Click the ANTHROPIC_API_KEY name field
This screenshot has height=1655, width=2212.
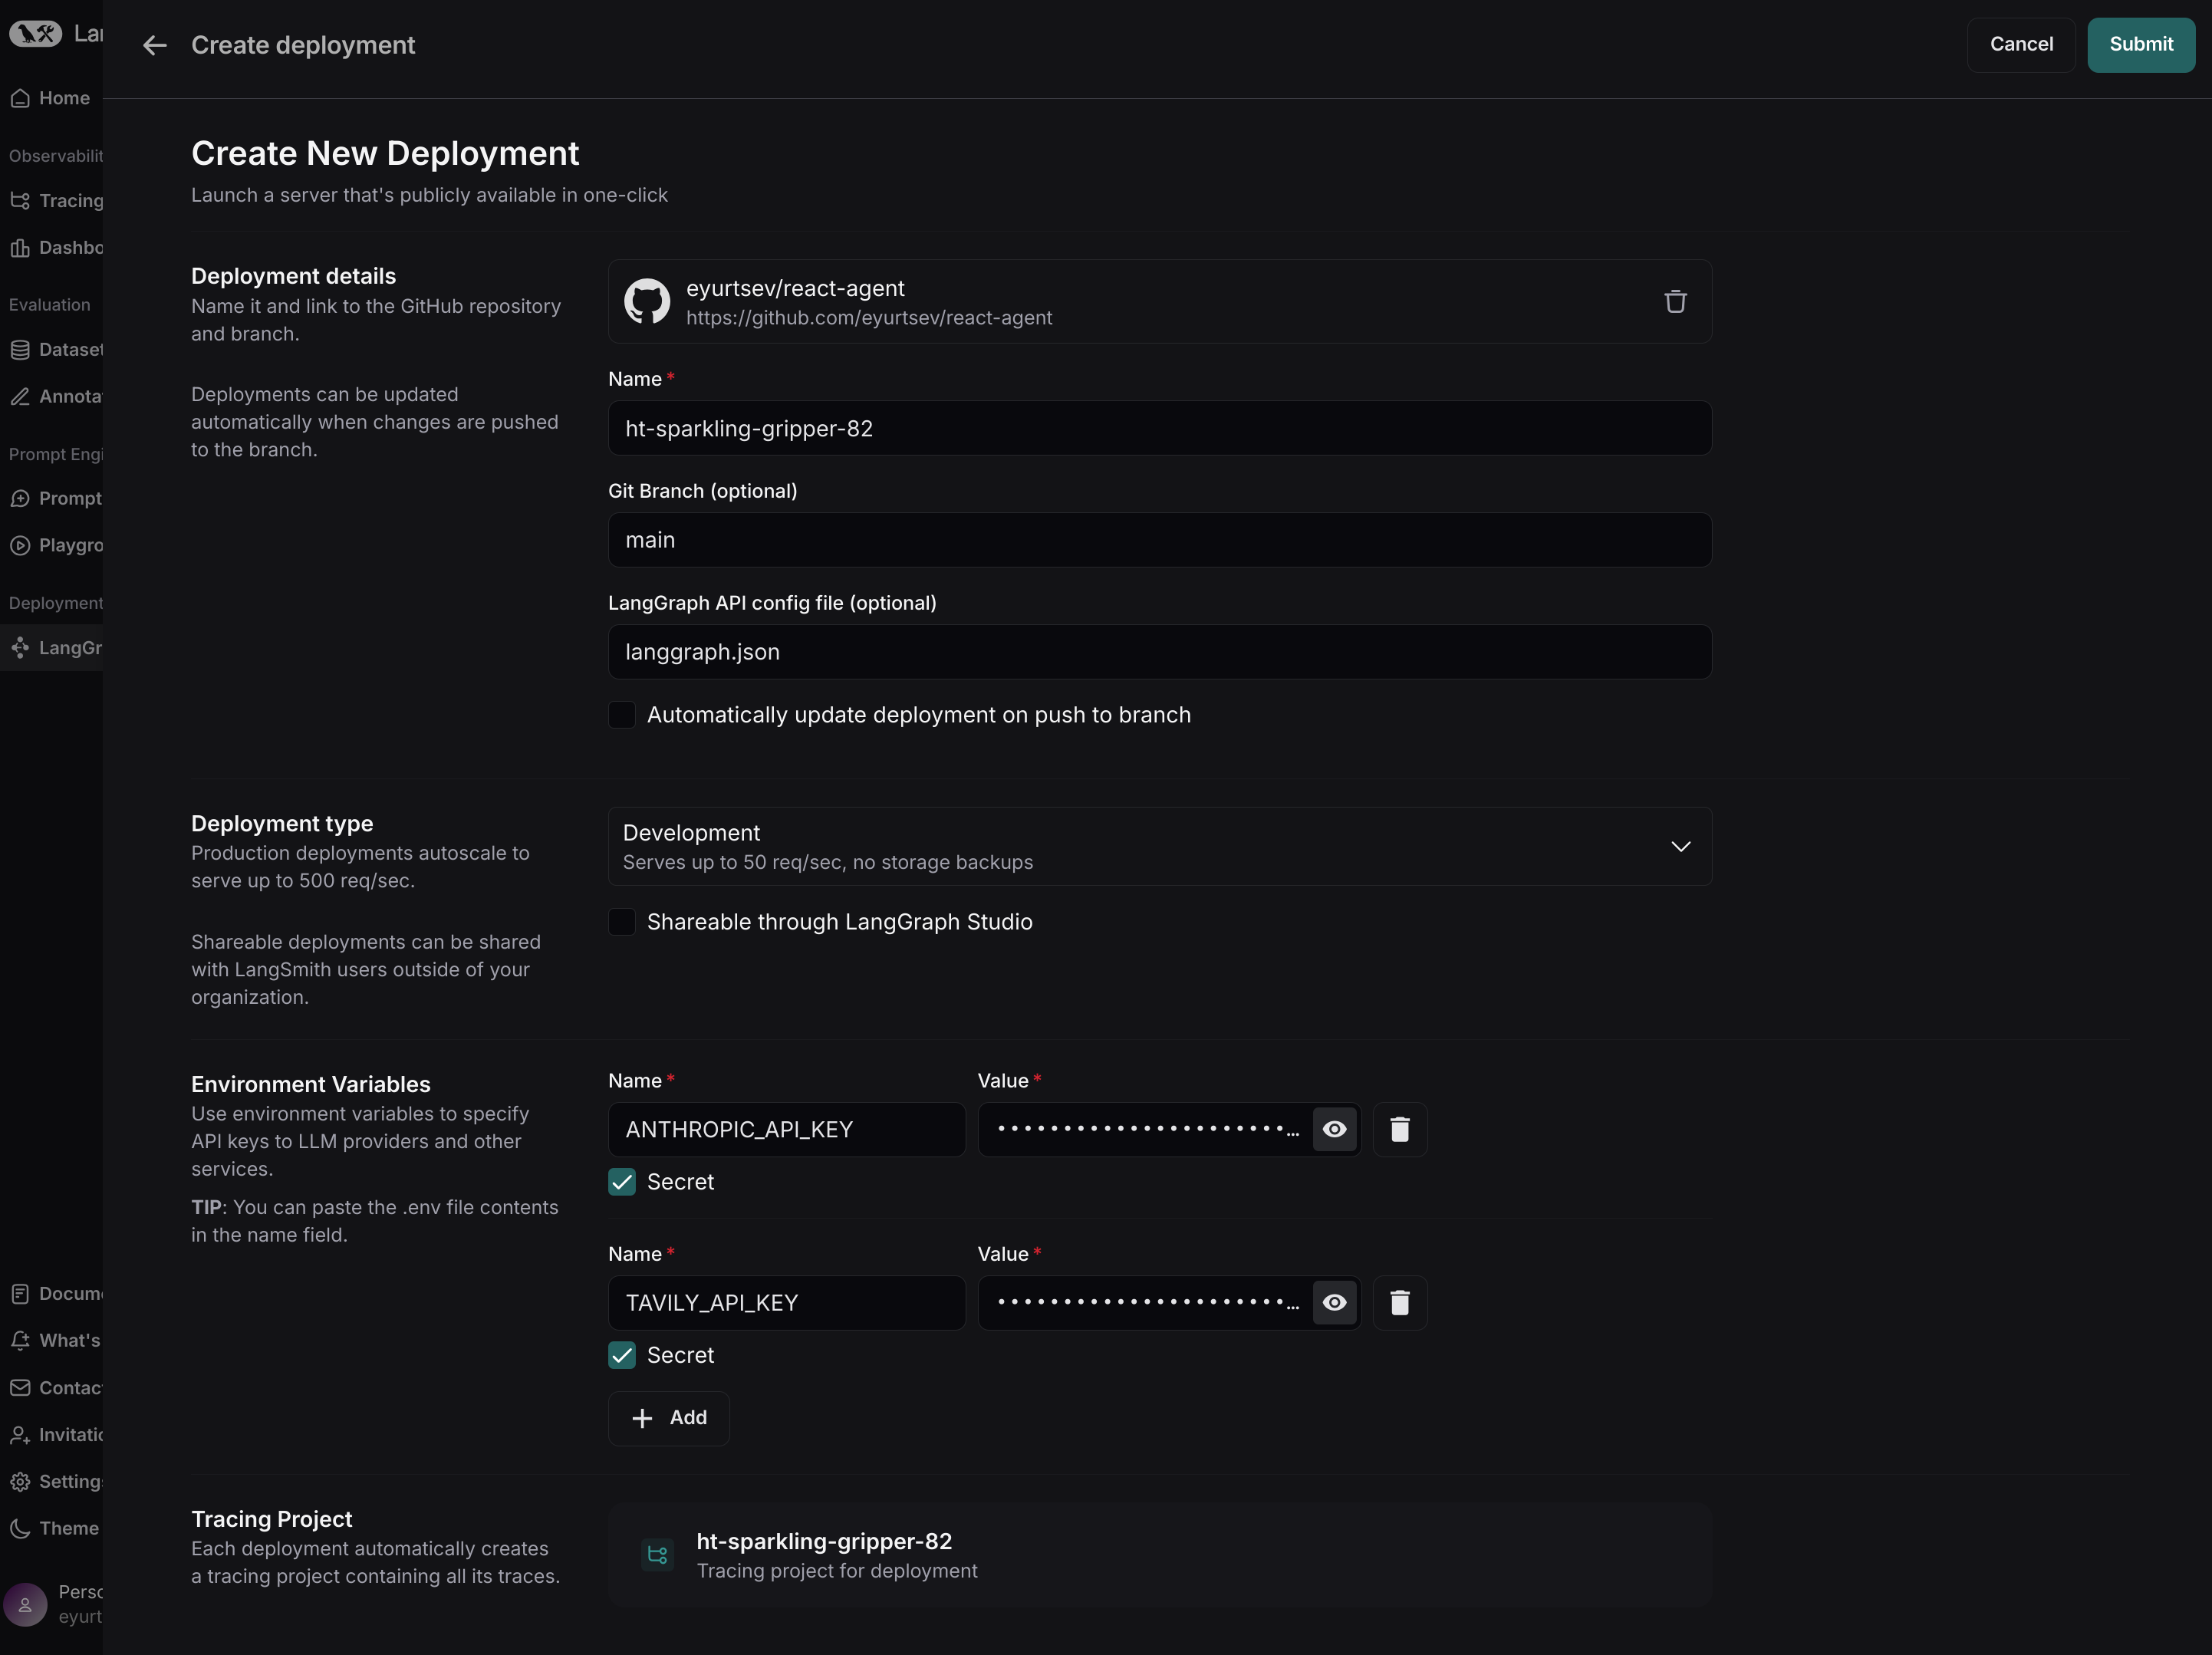(787, 1130)
